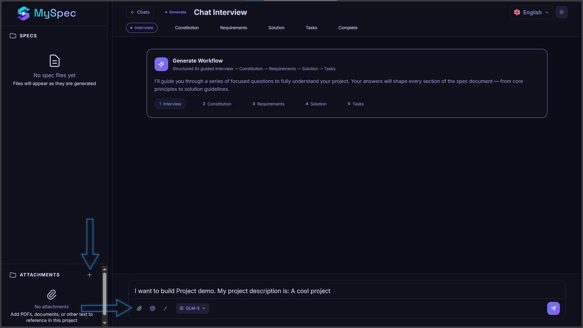Send the message with the paper plane button
Screen dimensions: 583x328
tap(553, 308)
